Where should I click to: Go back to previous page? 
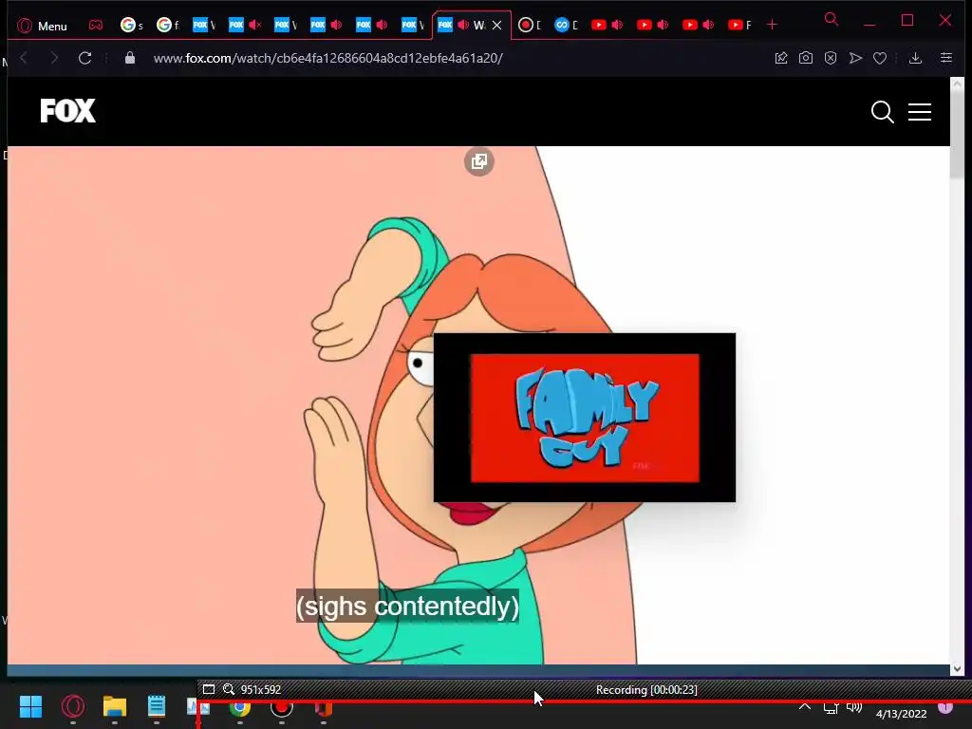pos(24,58)
